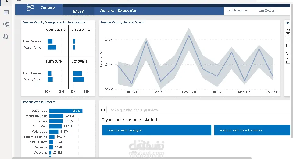
Task: Click Try one of these to get started
Action: tap(130, 120)
